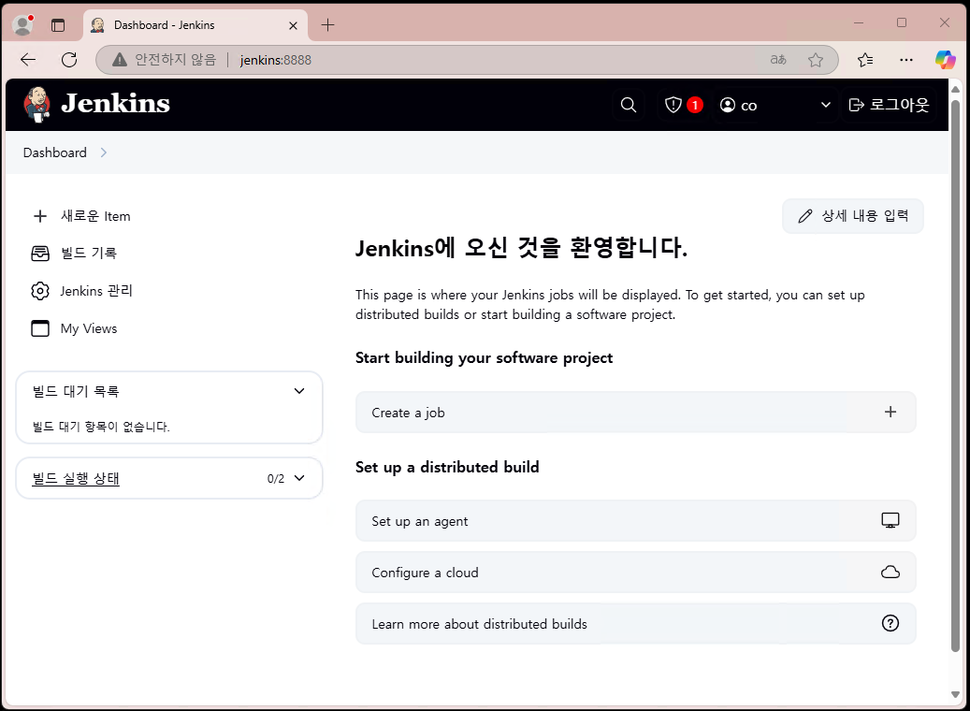970x711 pixels.
Task: Open the favorites list icon
Action: tap(865, 60)
